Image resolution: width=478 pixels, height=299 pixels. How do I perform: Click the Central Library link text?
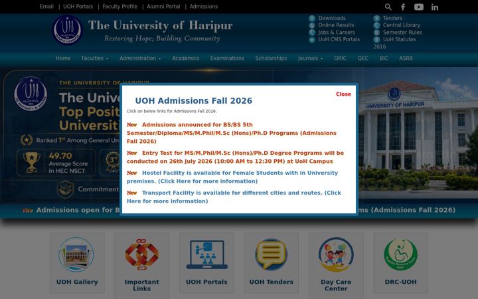[x=402, y=25]
